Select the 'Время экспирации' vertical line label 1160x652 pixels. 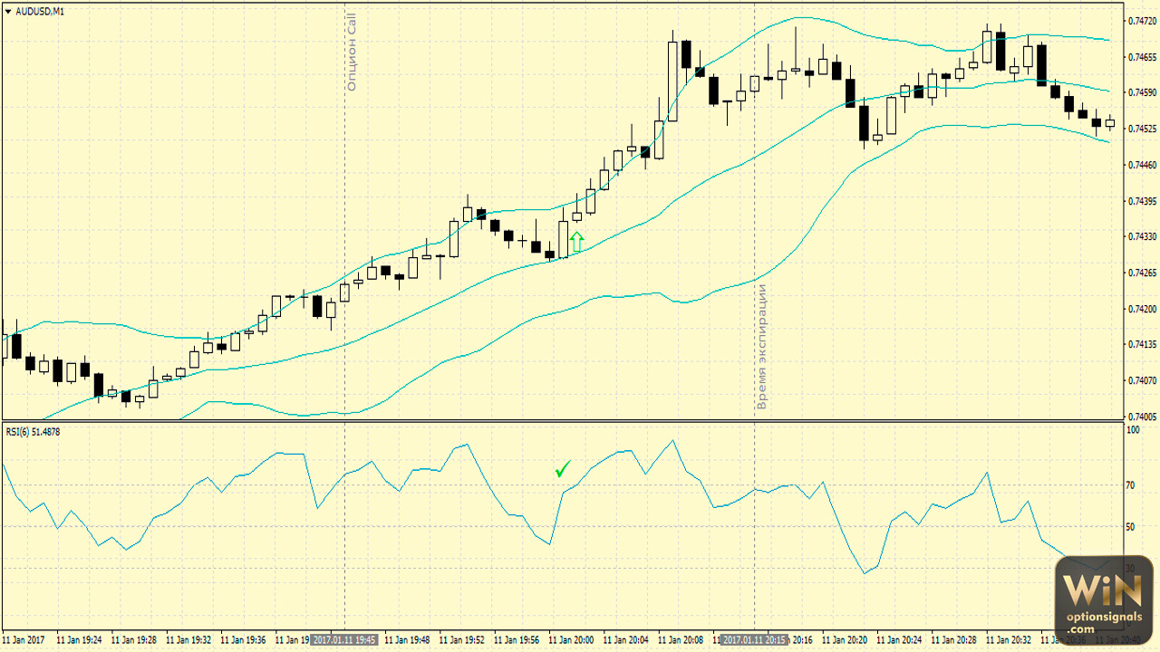pos(762,347)
